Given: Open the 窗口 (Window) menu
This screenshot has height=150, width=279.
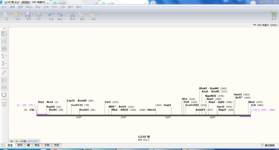Looking at the screenshot, I should point(71,7).
